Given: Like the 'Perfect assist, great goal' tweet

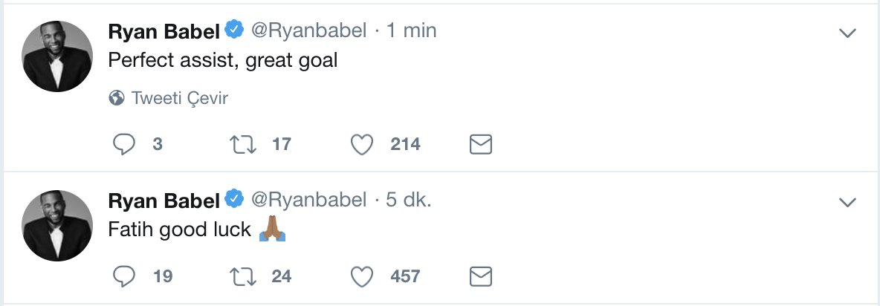Looking at the screenshot, I should (362, 144).
